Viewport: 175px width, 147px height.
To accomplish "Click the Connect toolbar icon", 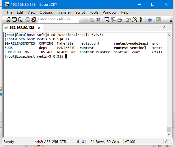I will pyautogui.click(x=8, y=20).
